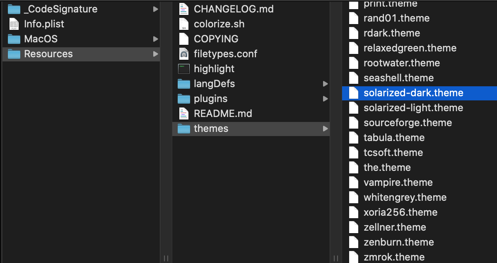Viewport: 497px width, 263px height.
Task: Expand MacOS folder via its arrow
Action: pyautogui.click(x=155, y=39)
